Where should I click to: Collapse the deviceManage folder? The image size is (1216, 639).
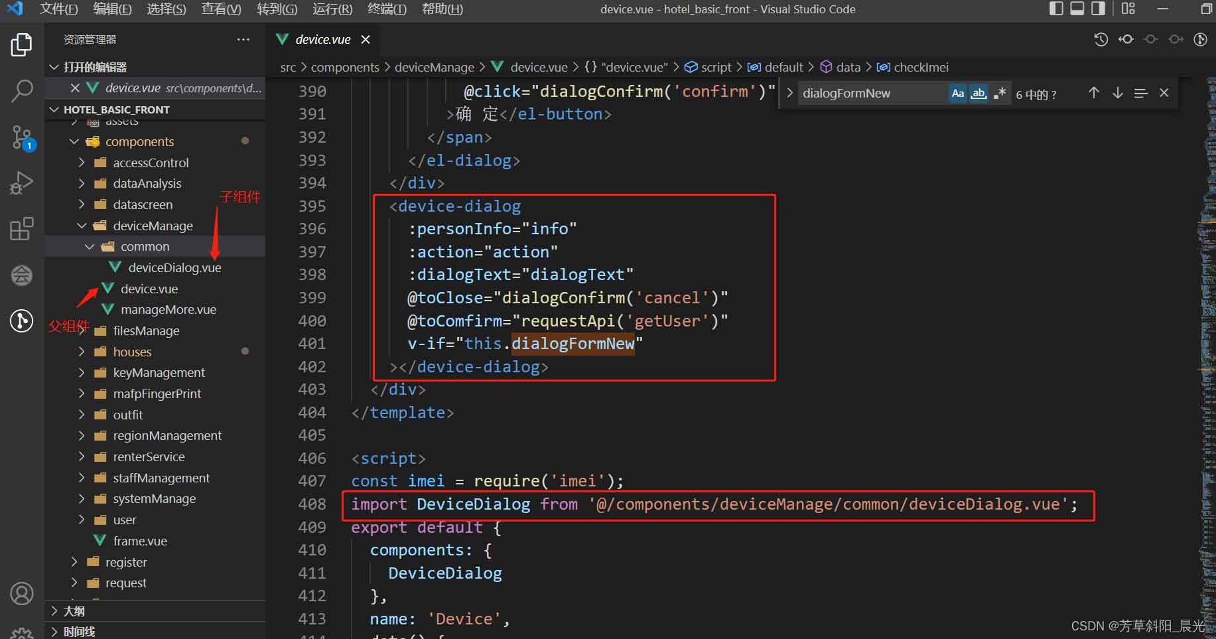point(82,226)
